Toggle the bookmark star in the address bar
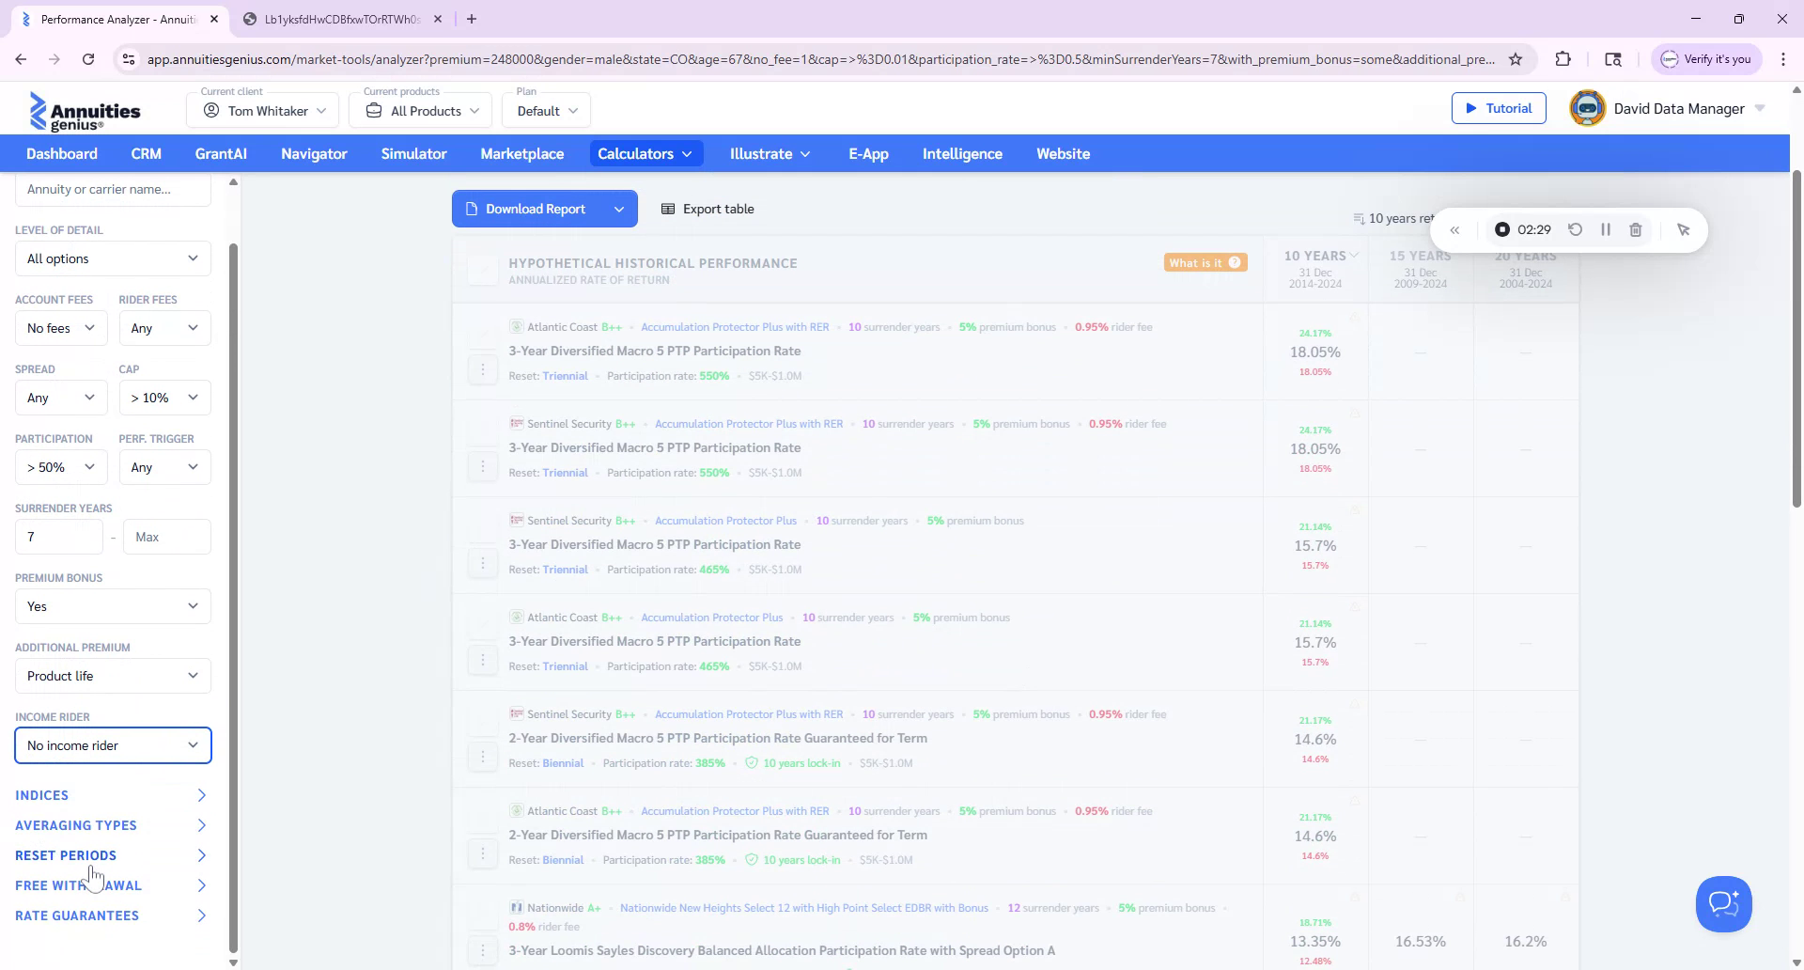 pos(1516,58)
